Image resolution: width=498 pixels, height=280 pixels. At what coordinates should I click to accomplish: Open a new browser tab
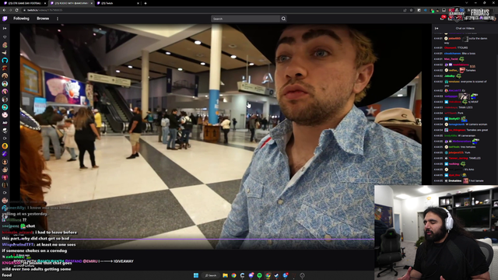[x=146, y=3]
